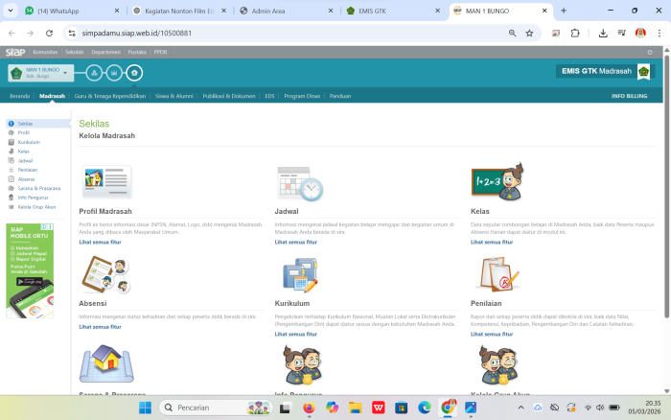Image resolution: width=671 pixels, height=420 pixels.
Task: Bookmark this page with the star icon
Action: (529, 33)
